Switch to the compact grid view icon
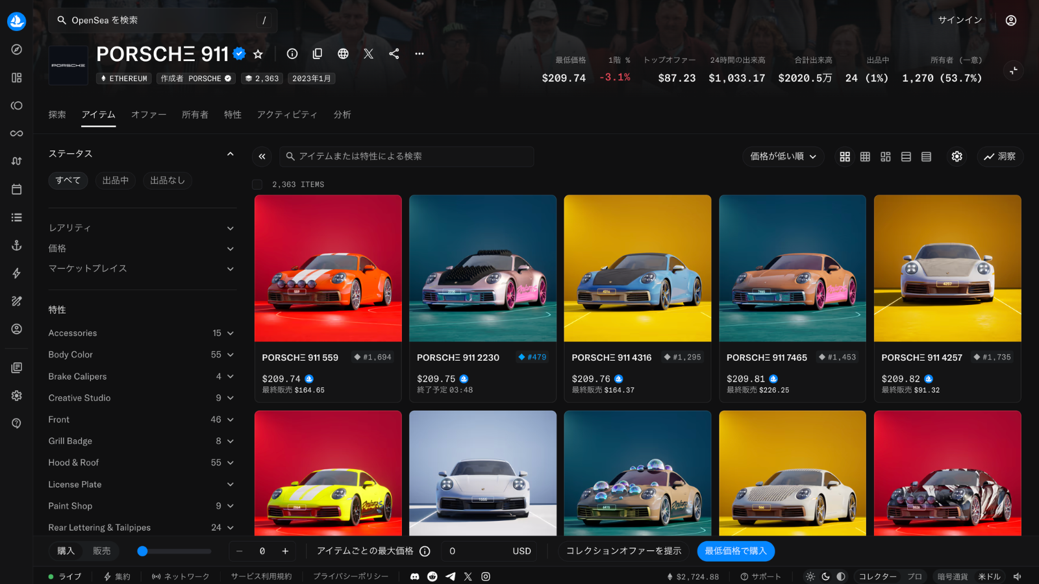 [865, 156]
